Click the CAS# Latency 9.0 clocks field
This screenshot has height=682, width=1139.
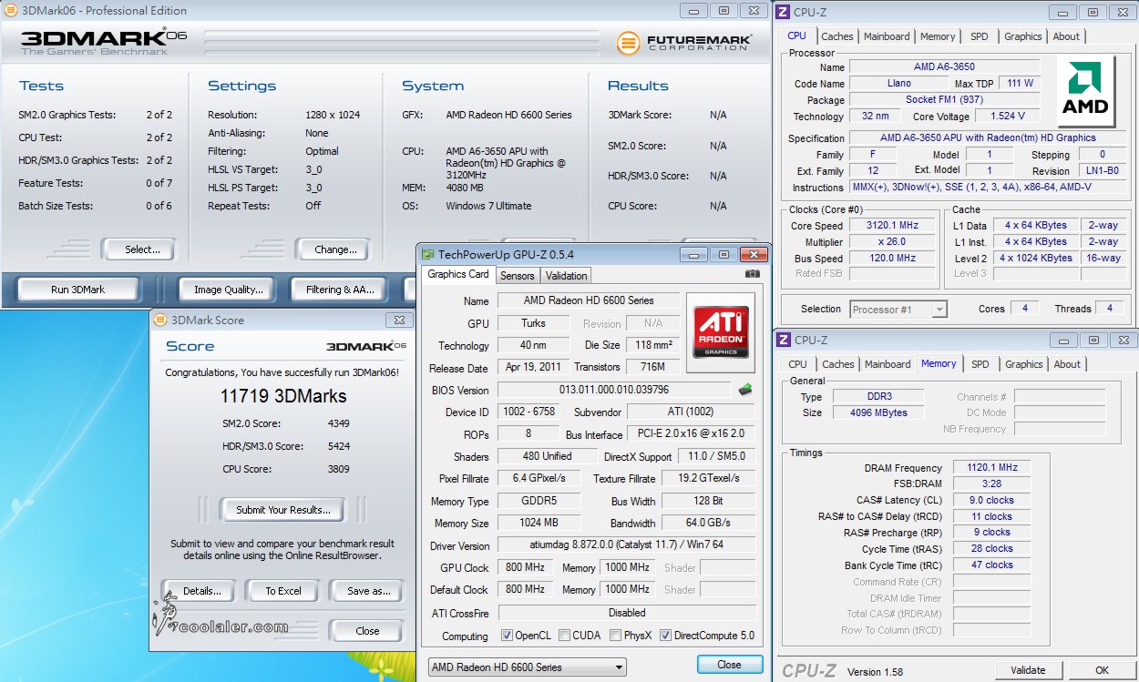(992, 500)
